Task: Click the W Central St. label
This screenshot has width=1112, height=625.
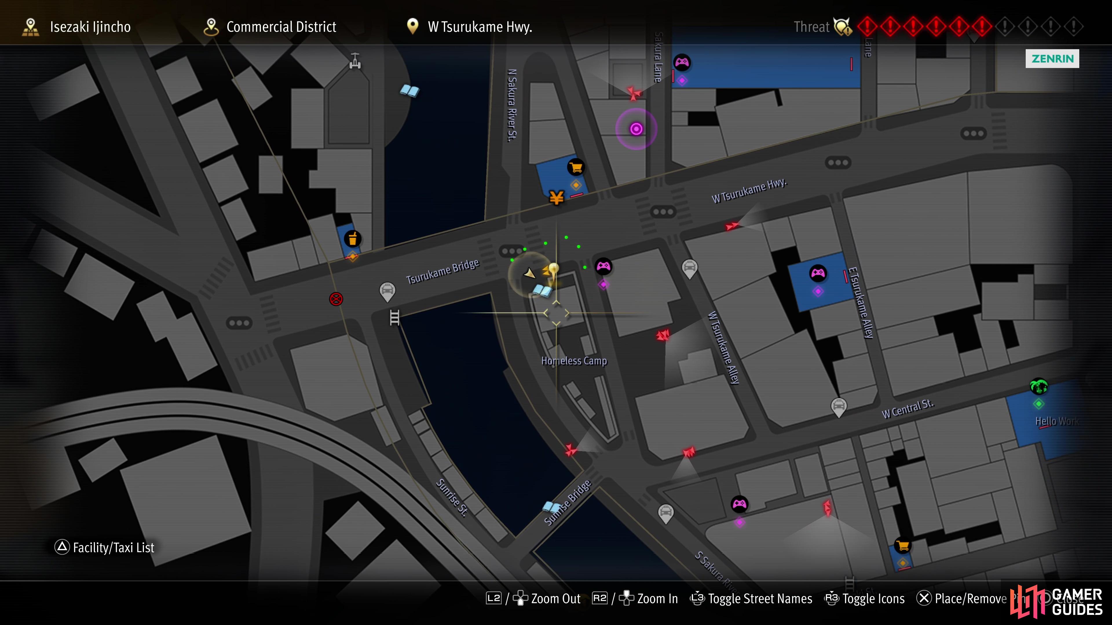Action: click(x=908, y=409)
